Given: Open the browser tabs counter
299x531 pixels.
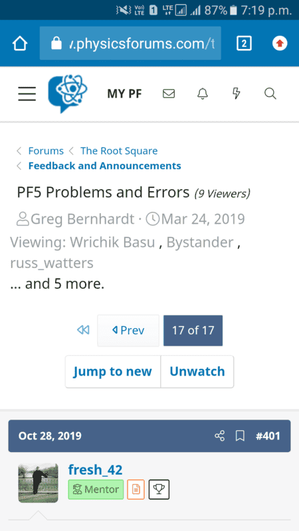Looking at the screenshot, I should [244, 43].
